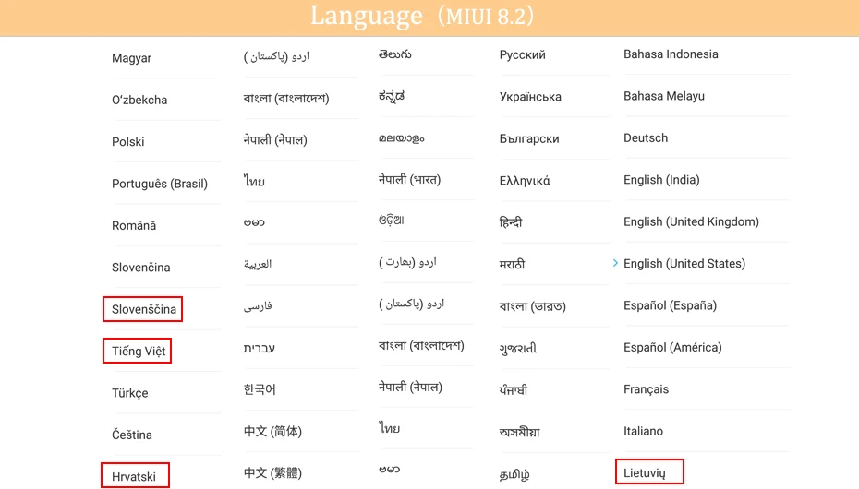
Task: Select Magyar from the language list
Action: point(131,58)
